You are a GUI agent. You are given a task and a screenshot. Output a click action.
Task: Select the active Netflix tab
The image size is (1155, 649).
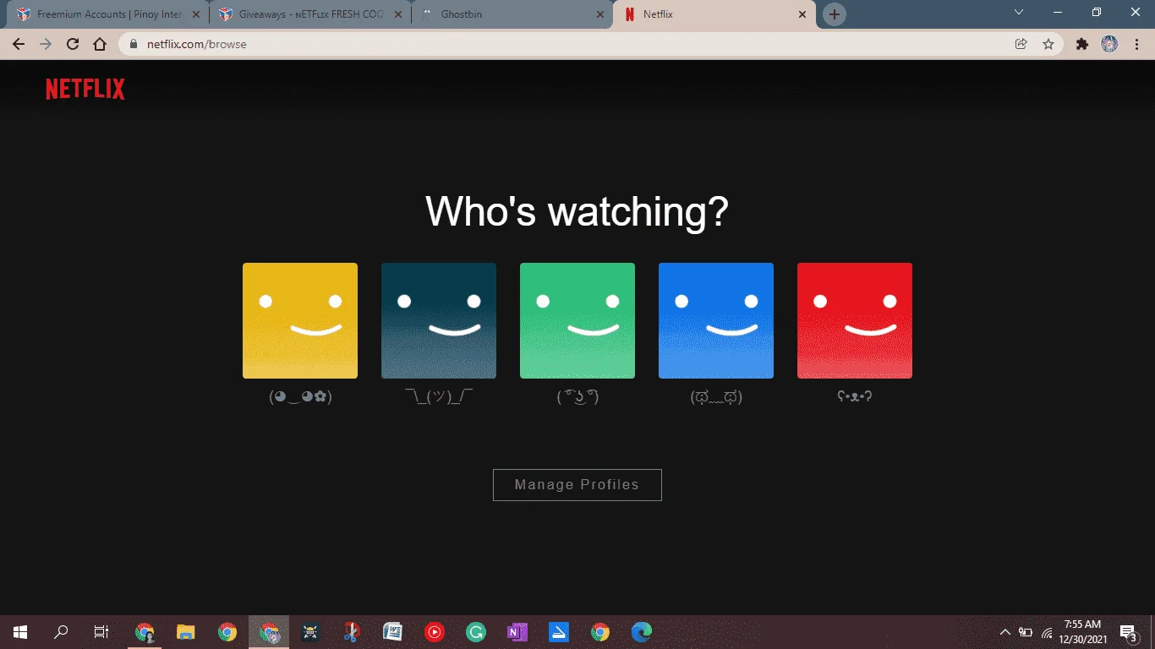point(714,14)
